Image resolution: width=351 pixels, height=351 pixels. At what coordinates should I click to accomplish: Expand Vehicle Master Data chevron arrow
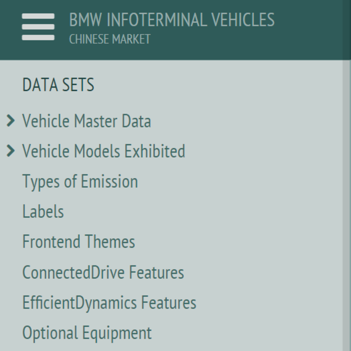point(11,121)
